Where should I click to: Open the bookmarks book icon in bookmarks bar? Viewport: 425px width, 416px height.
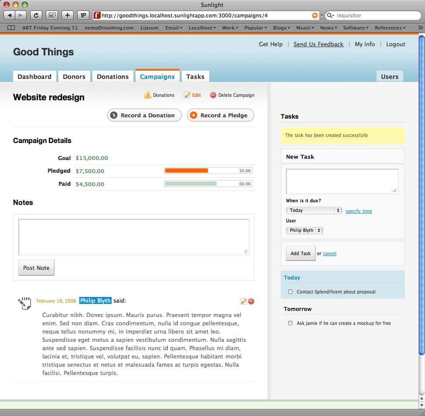tap(11, 28)
